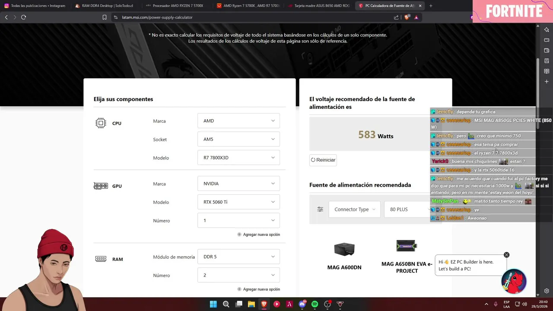Open the MSI dragon app on the taskbar
Viewport: 553px width, 311px height.
(x=340, y=304)
